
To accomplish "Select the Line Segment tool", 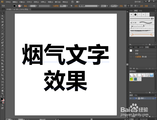I will (3, 31).
